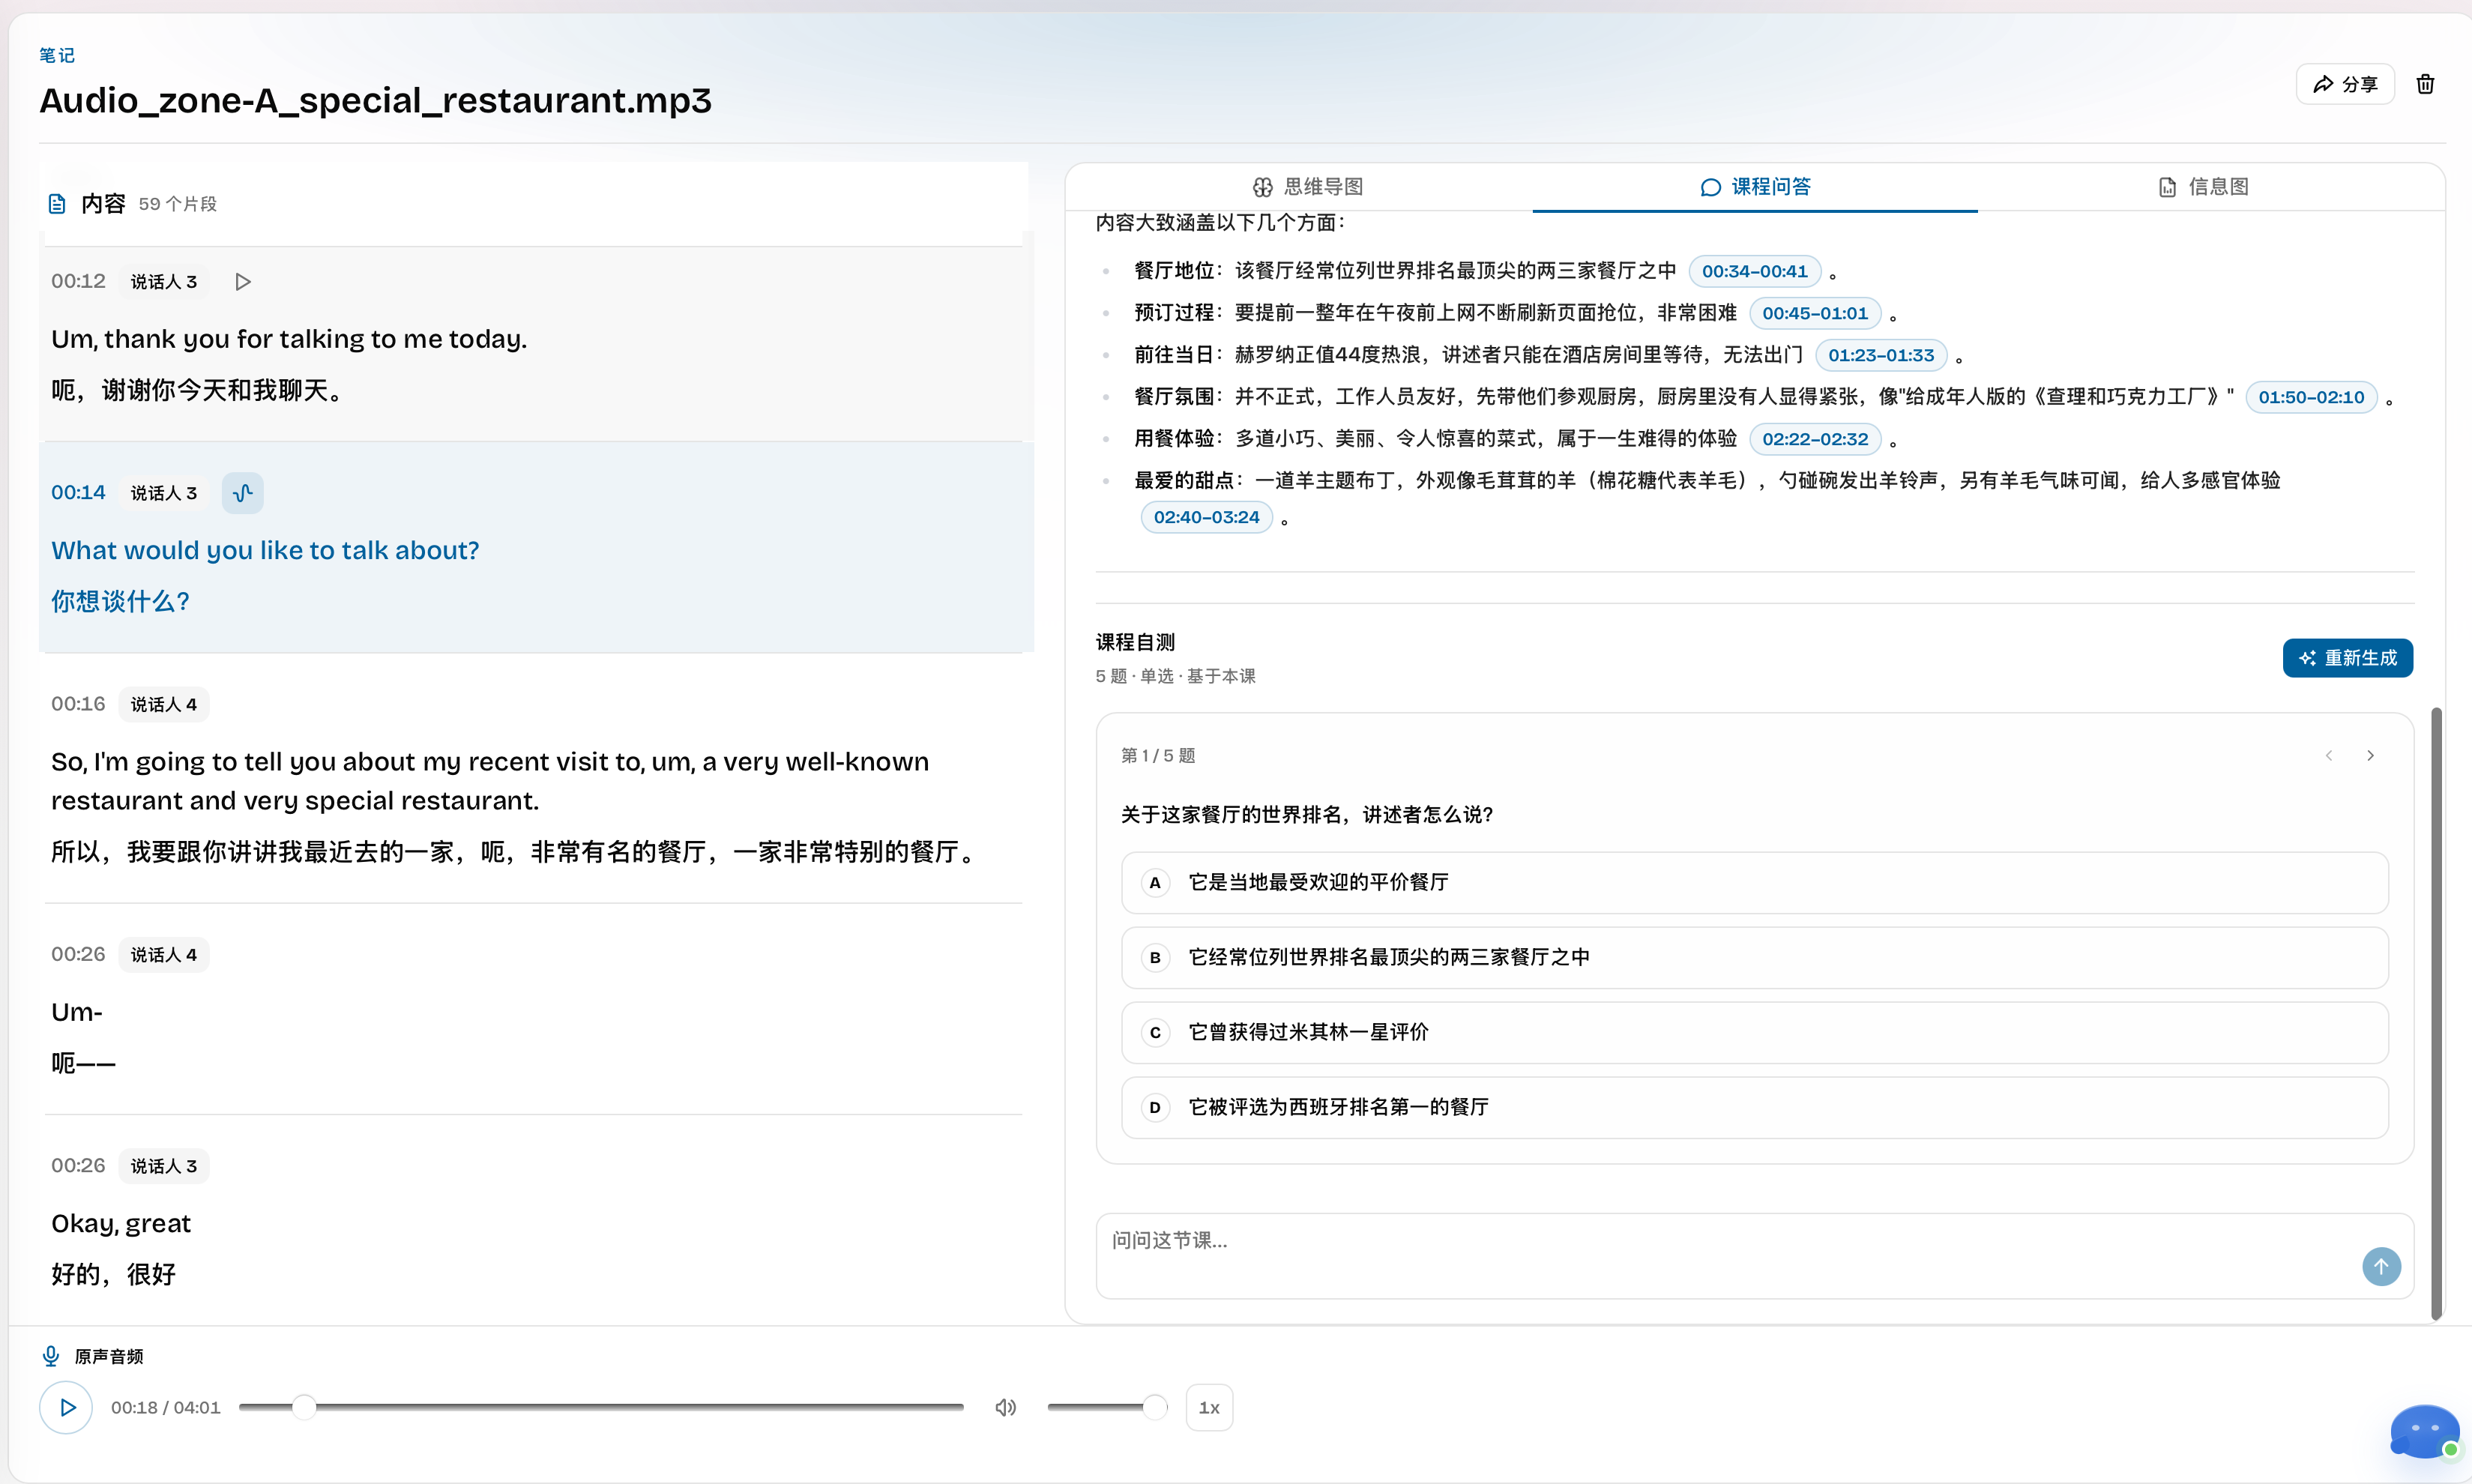Select answer C 米其林一星

(x=1755, y=1033)
